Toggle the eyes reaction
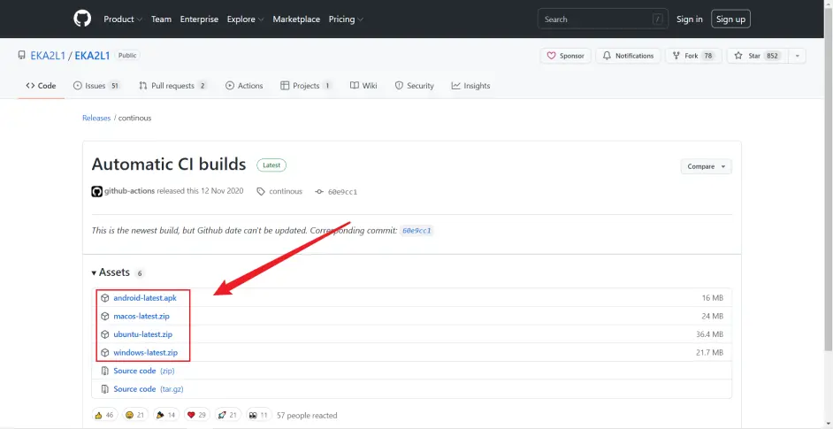 [259, 415]
